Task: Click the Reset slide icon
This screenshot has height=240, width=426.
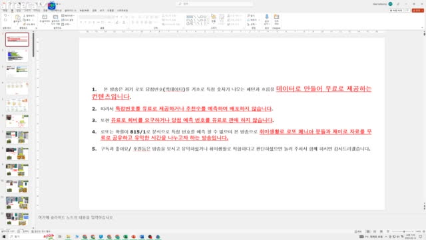Action: [x=63, y=20]
